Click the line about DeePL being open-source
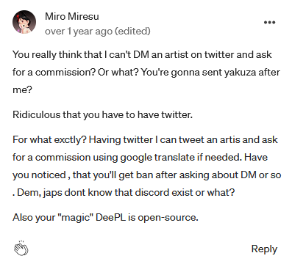This screenshot has height=264, width=292. (x=105, y=217)
